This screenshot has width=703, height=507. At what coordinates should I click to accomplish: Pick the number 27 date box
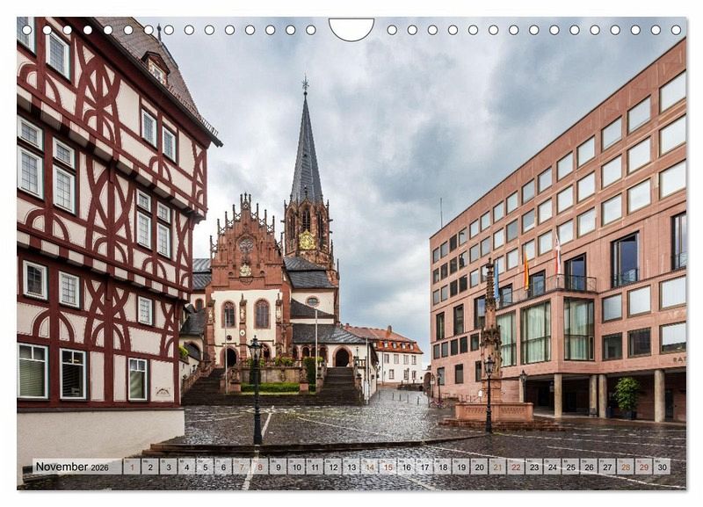pos(607,467)
